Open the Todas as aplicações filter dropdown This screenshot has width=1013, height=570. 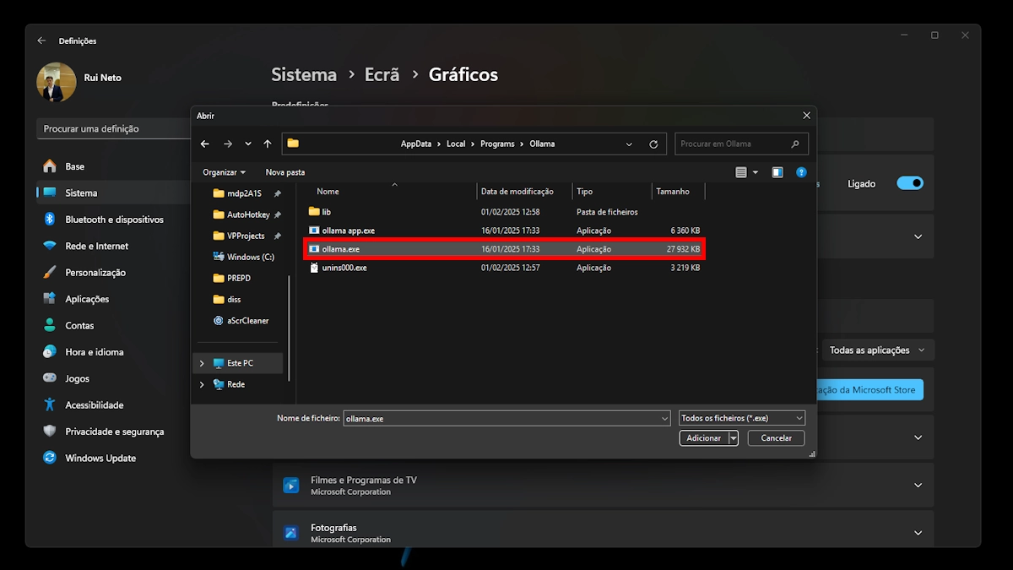coord(876,350)
